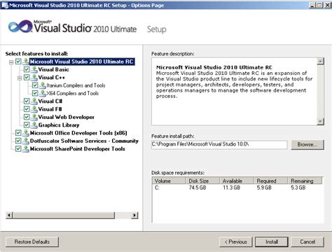Uncheck Microsoft SharePoint Developer Tools checkbox
This screenshot has width=332, height=252.
(18, 149)
